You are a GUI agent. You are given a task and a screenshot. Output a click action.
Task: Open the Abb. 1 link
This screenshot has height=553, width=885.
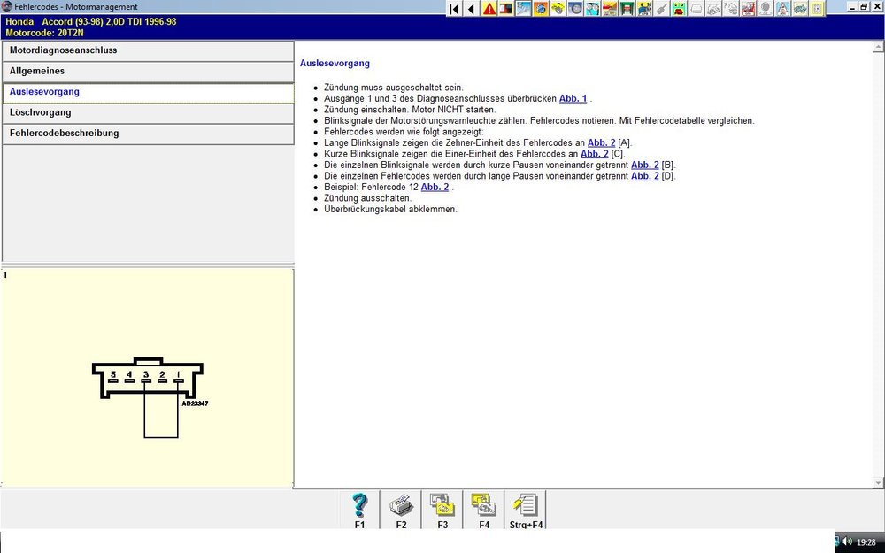[573, 98]
